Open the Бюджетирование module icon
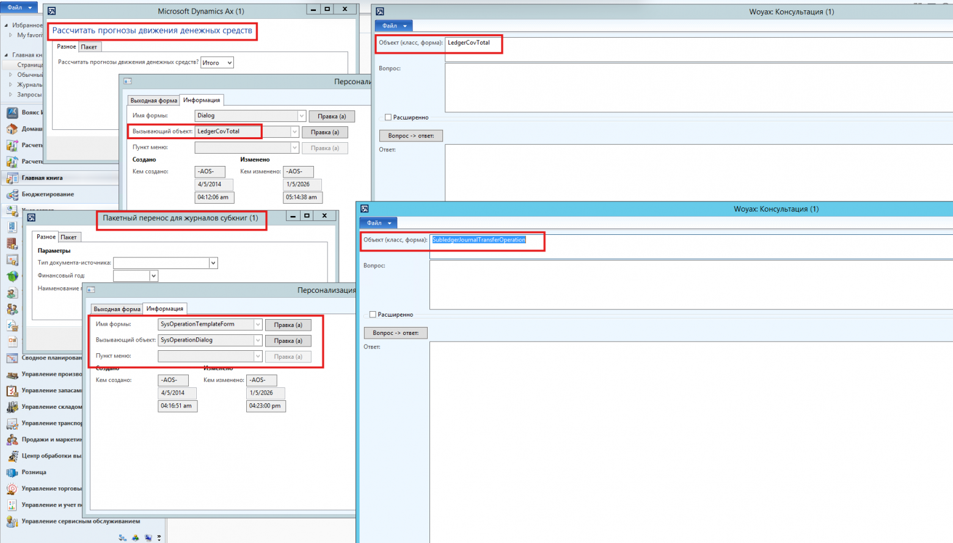 click(12, 195)
